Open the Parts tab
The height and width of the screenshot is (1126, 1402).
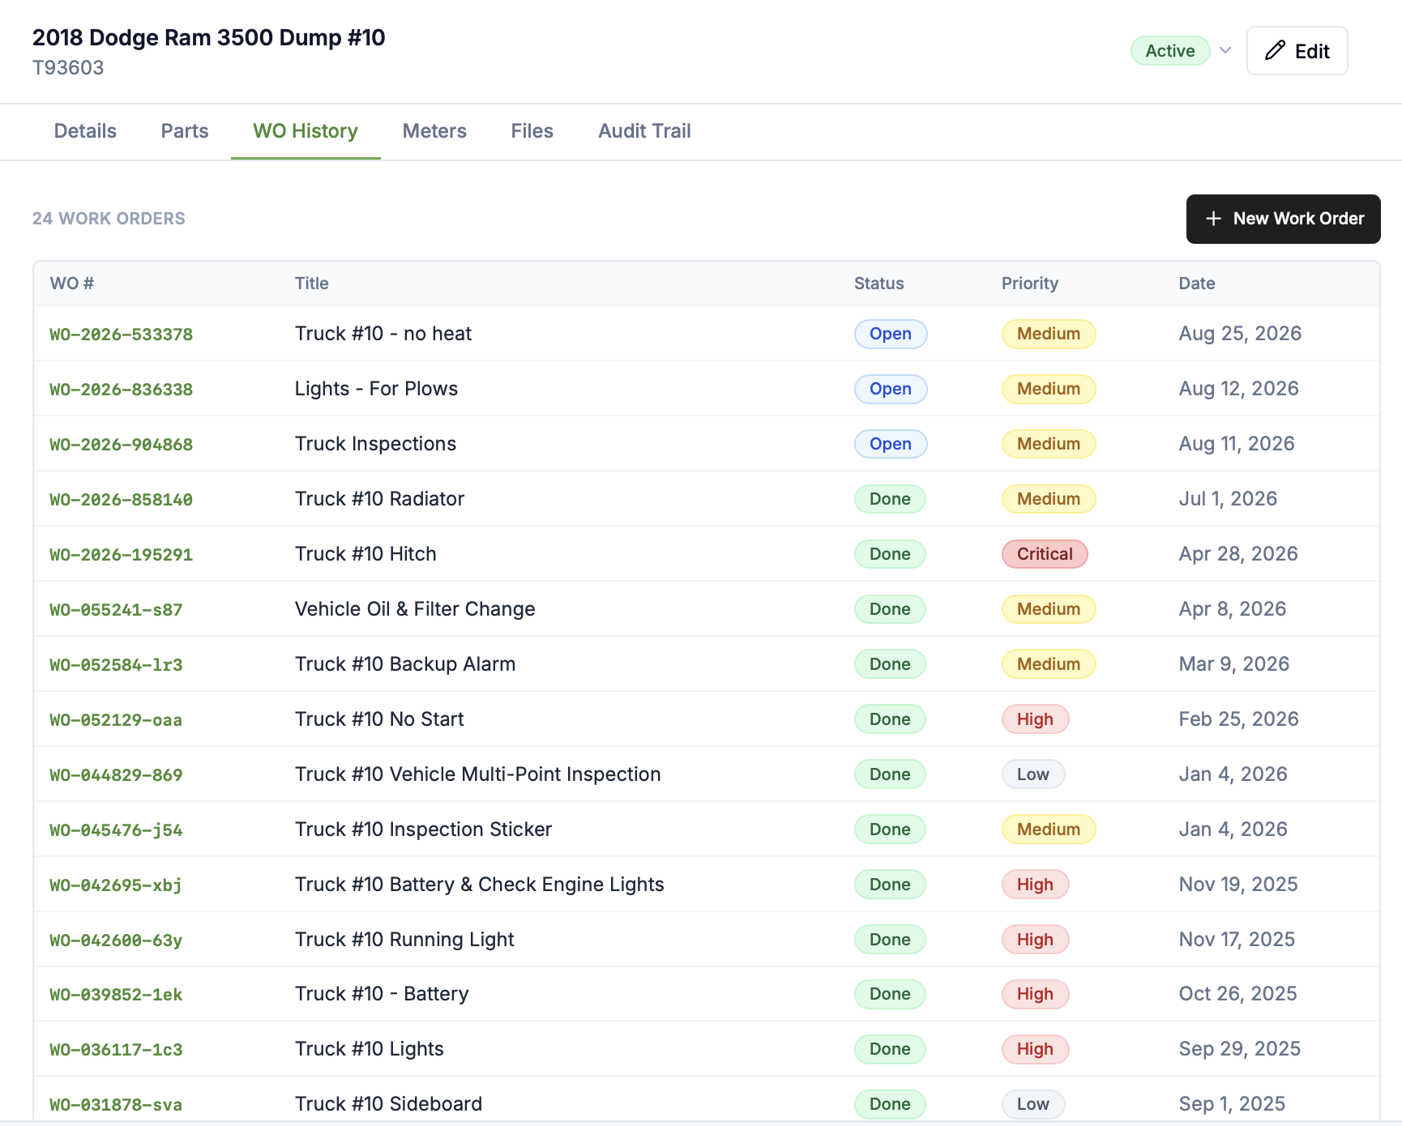click(185, 131)
